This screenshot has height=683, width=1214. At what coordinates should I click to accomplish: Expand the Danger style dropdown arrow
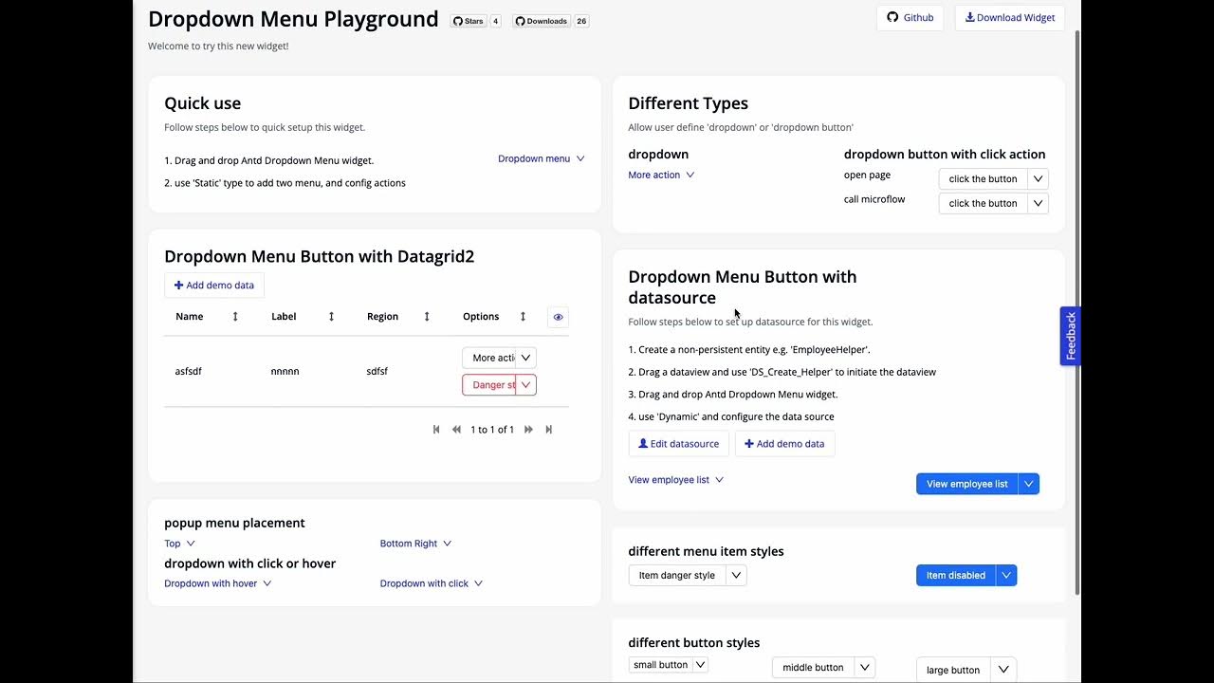pos(525,385)
